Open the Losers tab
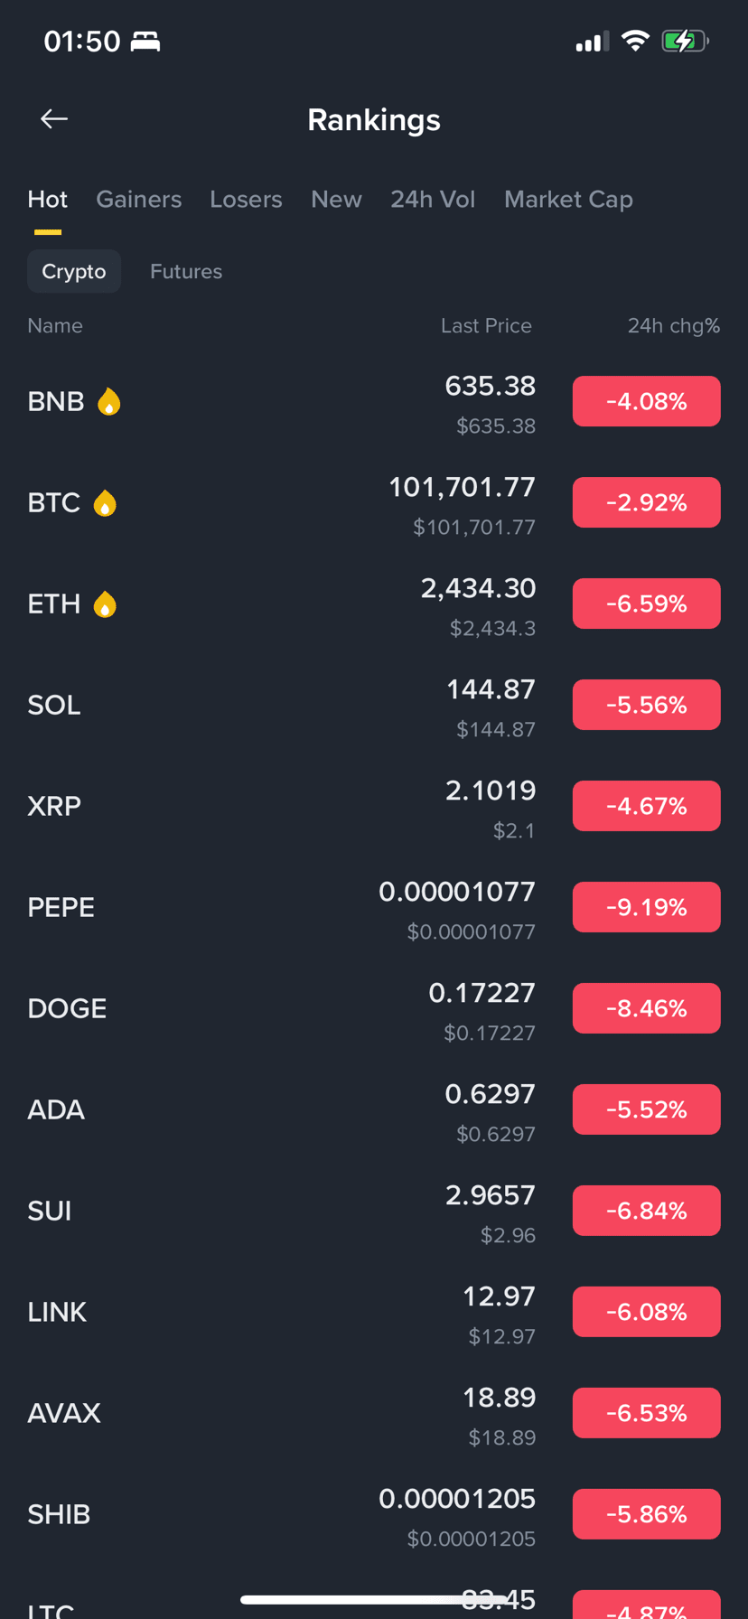 [x=246, y=199]
